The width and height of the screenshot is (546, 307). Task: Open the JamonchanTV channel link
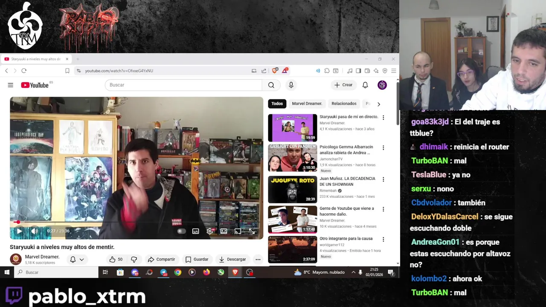click(x=331, y=159)
